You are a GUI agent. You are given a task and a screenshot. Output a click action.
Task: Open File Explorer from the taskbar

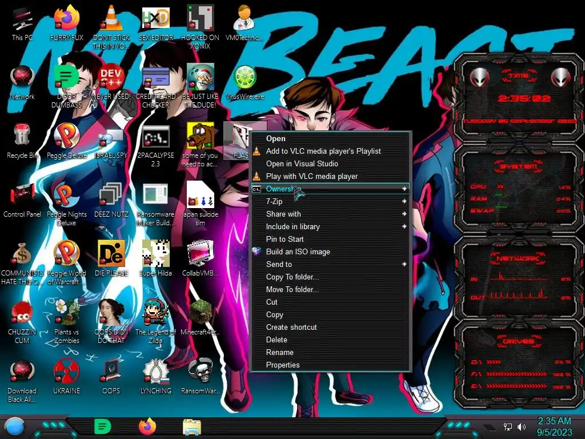pyautogui.click(x=192, y=427)
